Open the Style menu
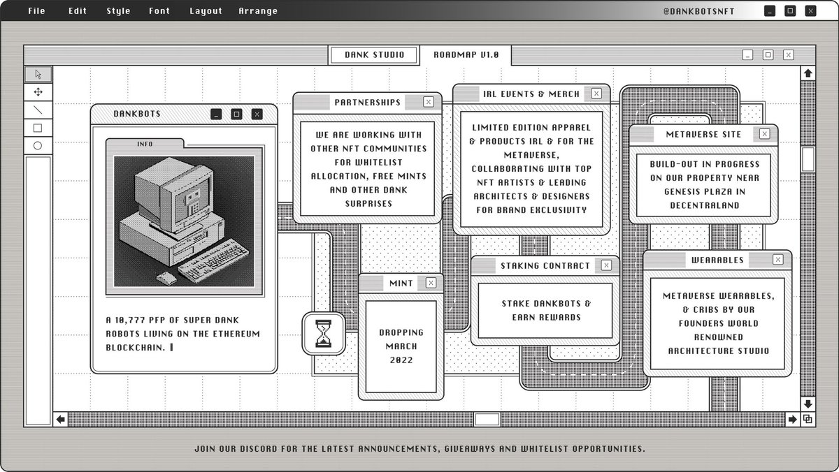Viewport: 839px width, 472px height. click(118, 10)
